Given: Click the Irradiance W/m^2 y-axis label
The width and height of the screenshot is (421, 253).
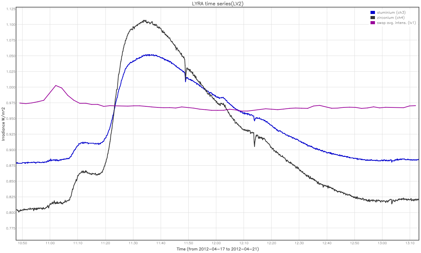Looking at the screenshot, I should coord(3,123).
